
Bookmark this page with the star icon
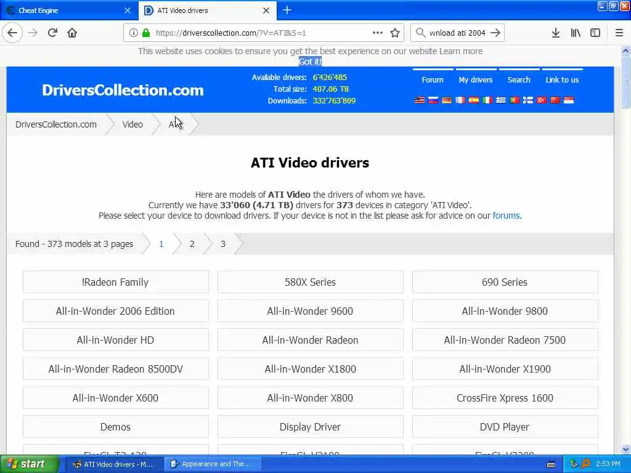395,33
